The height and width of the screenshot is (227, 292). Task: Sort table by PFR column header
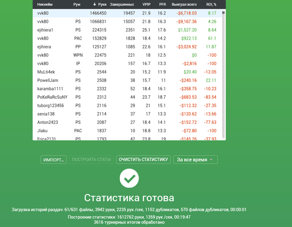162,5
